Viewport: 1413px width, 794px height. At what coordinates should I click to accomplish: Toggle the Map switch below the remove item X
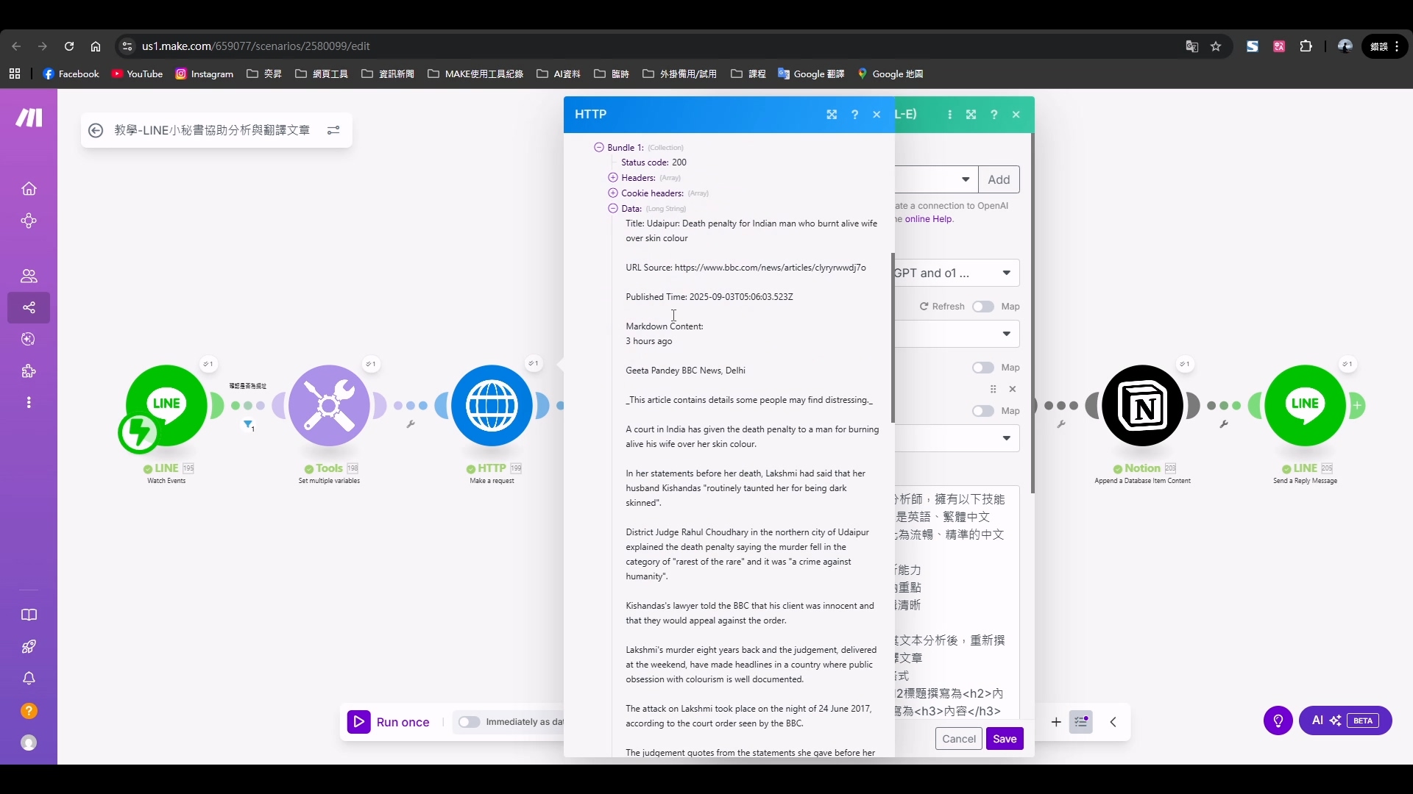(x=983, y=411)
